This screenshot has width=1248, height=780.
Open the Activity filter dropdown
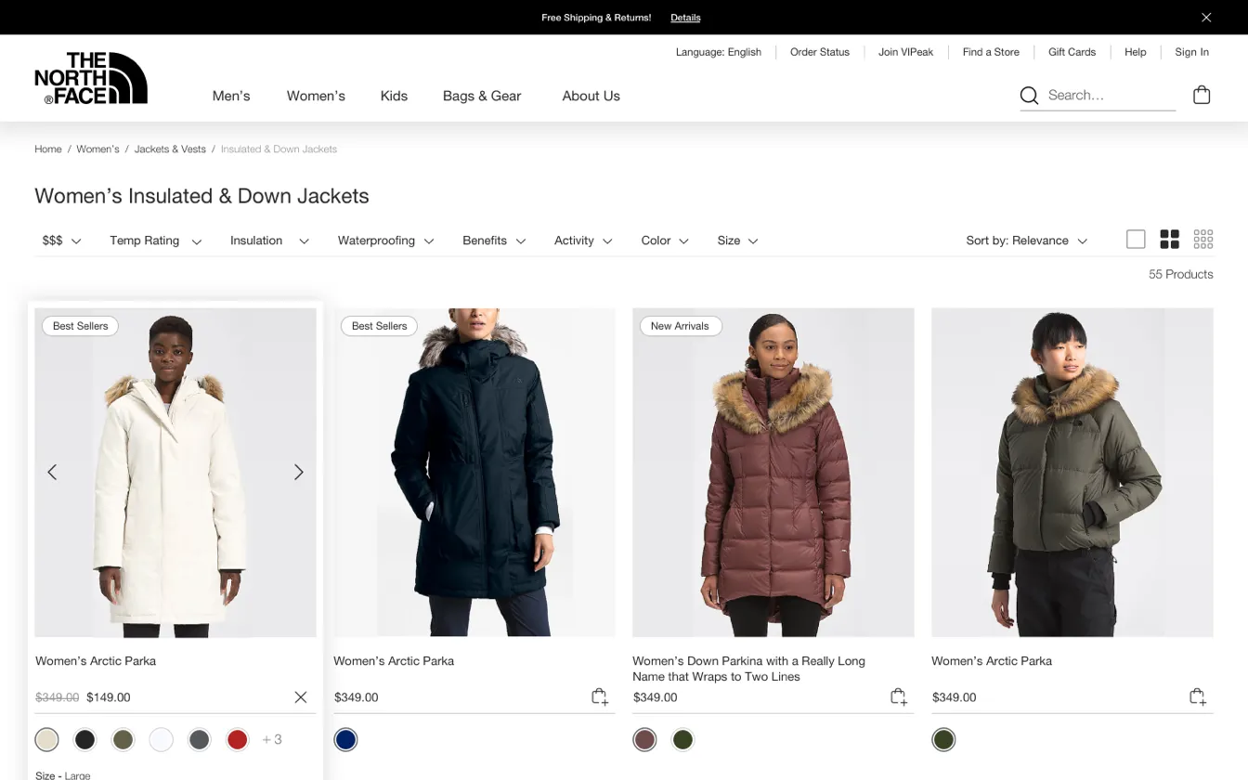(x=583, y=240)
